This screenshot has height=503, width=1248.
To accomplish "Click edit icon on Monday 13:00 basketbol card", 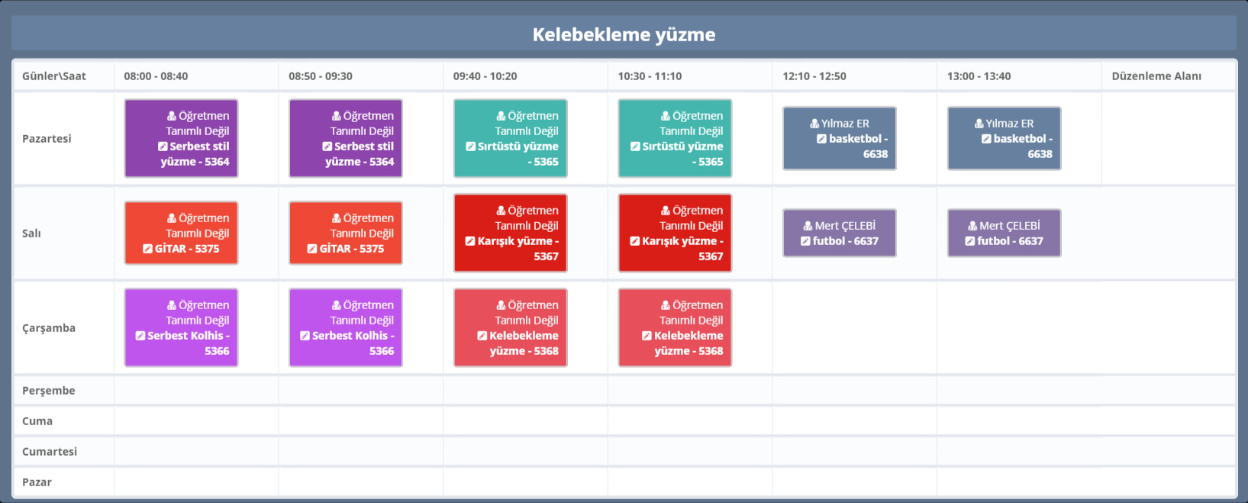I will pos(986,139).
